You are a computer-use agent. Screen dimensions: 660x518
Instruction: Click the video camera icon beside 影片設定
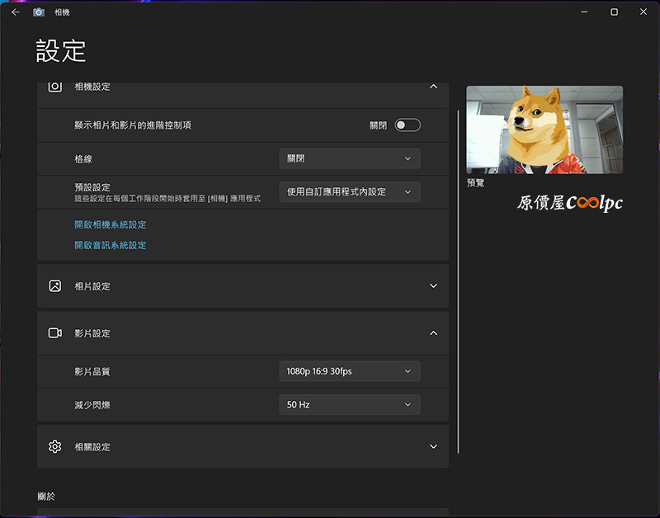click(x=54, y=333)
